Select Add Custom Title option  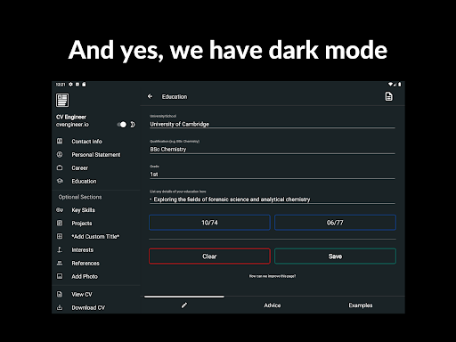tap(95, 237)
